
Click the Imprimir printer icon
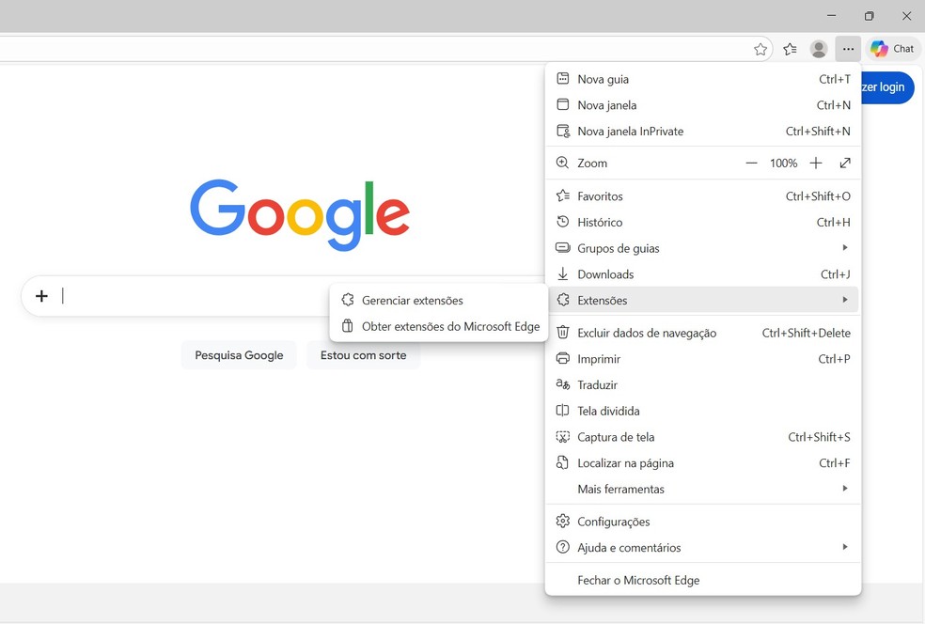point(563,359)
